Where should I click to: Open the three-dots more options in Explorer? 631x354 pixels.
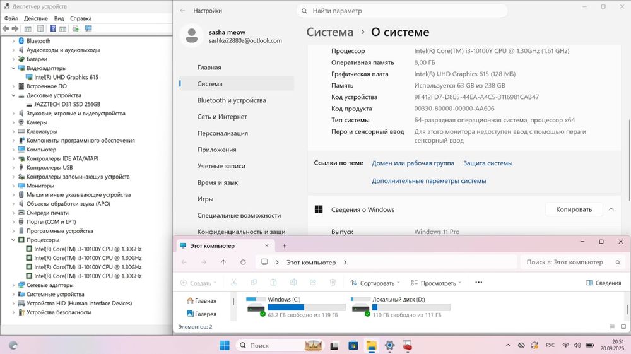pyautogui.click(x=478, y=283)
